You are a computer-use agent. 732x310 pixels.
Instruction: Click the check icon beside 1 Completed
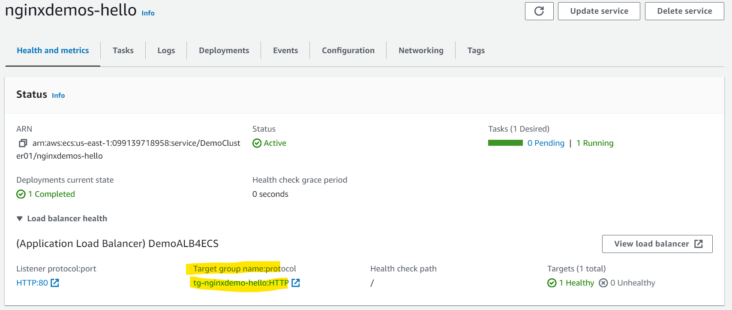tap(21, 194)
